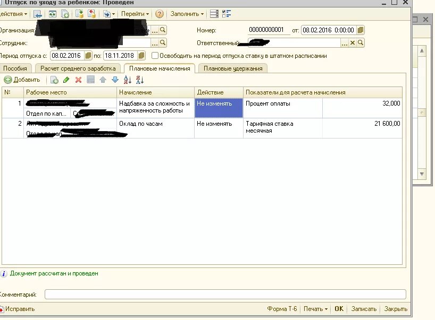This screenshot has height=320, width=435.
Task: Click the unpost document icon with red arrow
Action: click(91, 14)
